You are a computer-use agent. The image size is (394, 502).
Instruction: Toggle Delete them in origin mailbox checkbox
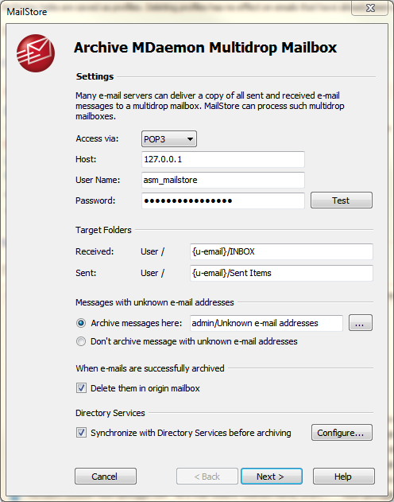pos(81,388)
